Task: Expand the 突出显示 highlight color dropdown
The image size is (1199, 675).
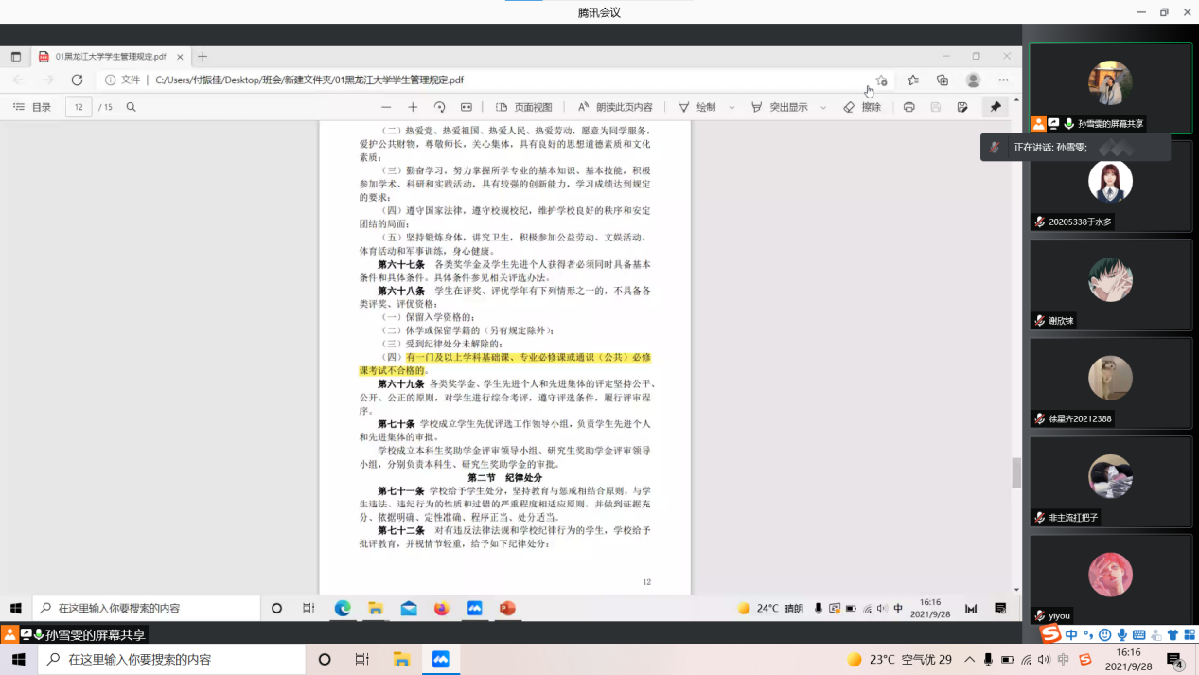Action: 823,108
